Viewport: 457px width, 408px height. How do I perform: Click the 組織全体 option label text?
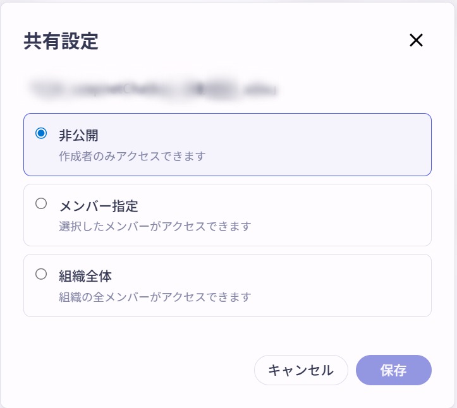[x=85, y=276]
